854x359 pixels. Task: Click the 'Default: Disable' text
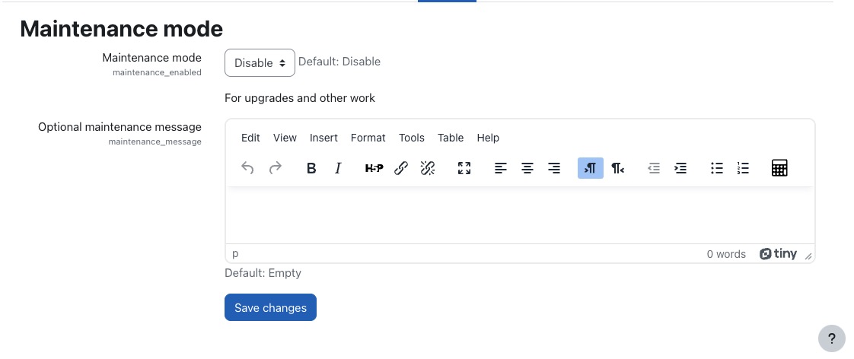339,62
